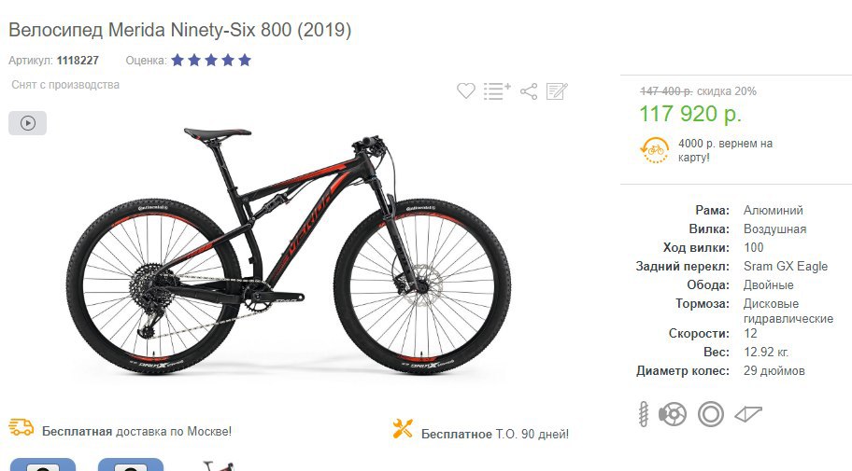Click the five-star rating

pyautogui.click(x=211, y=61)
